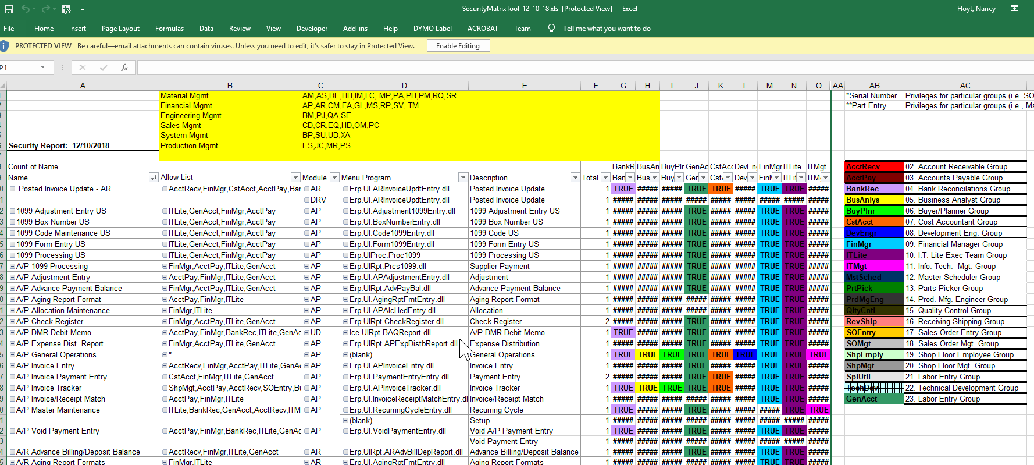The height and width of the screenshot is (465, 1034).
Task: Click the A/P DMR Debit Memo name cell
Action: click(x=83, y=332)
